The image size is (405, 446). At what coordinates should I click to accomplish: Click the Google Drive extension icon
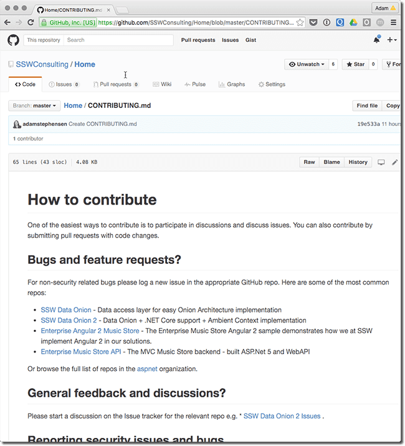pyautogui.click(x=353, y=22)
